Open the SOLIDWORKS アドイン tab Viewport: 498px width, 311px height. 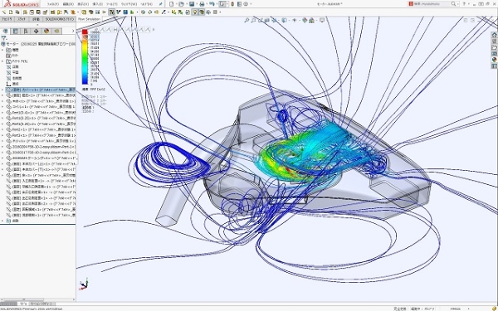point(60,19)
